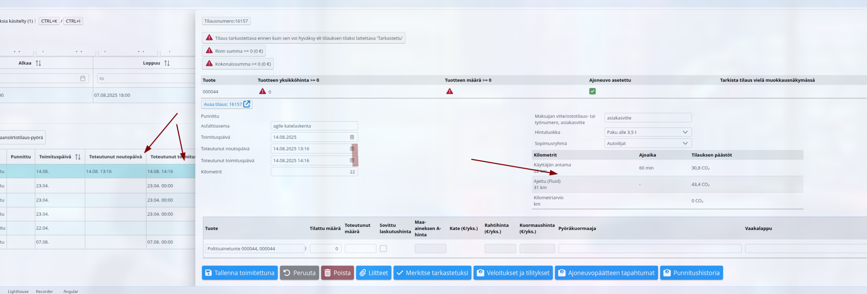Image resolution: width=867 pixels, height=294 pixels.
Task: Toggle the Sovittu laskutushinta checkbox
Action: 383,248
